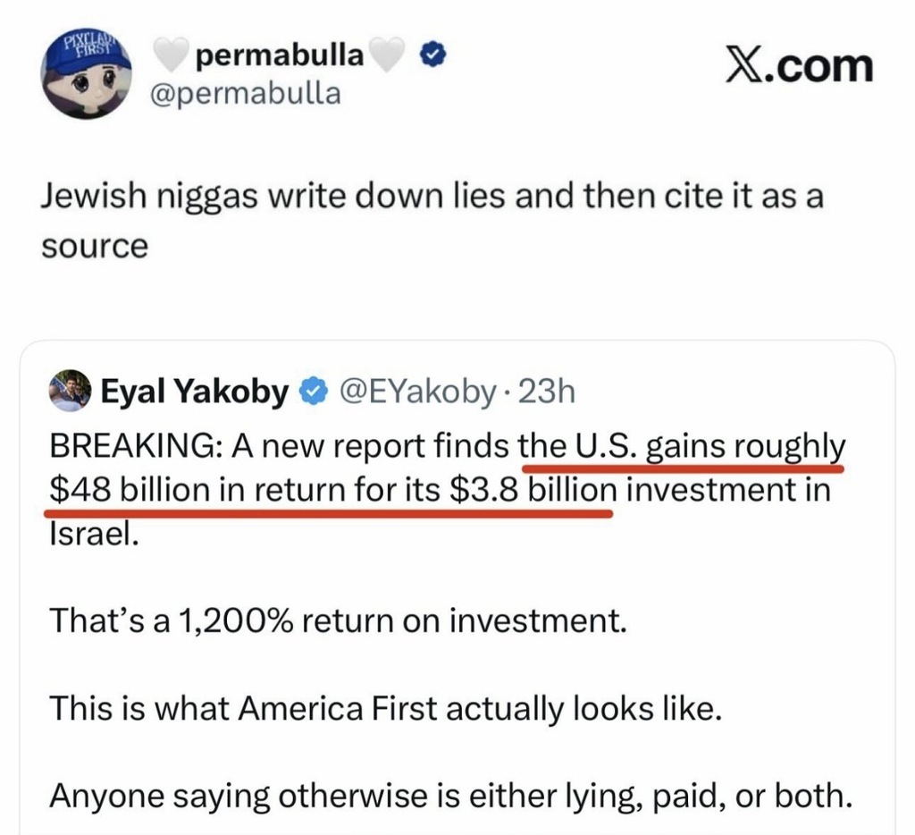
Task: Open the permabulla display name link
Action: tap(279, 57)
